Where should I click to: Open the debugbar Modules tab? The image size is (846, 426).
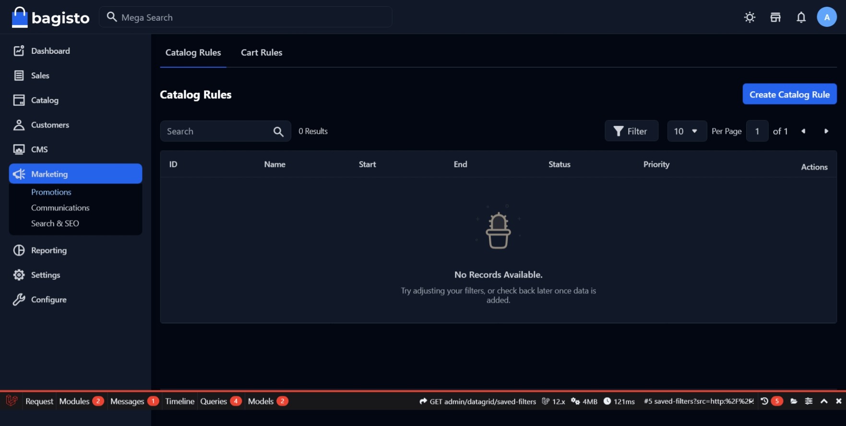(x=82, y=401)
